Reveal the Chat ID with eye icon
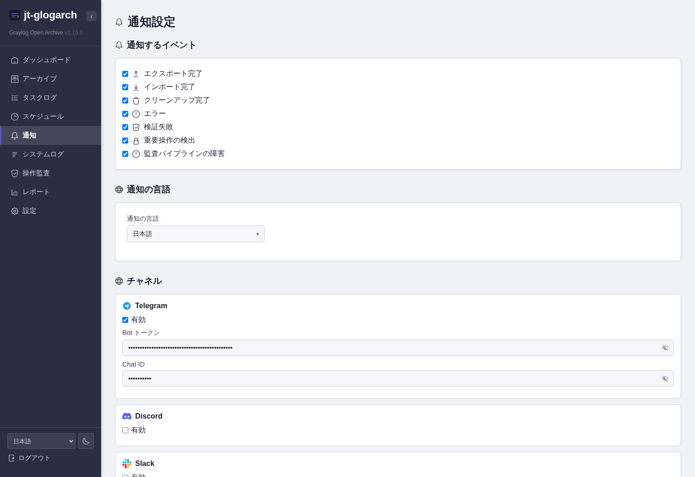 point(665,379)
